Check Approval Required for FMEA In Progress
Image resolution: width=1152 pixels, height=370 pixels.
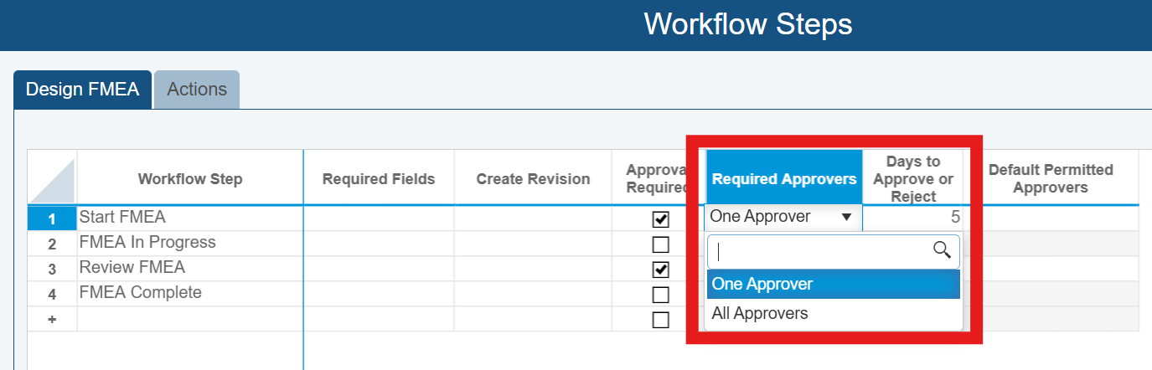[661, 244]
